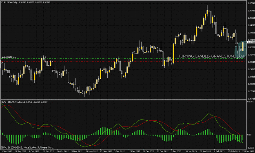255x153 pixels.
Task: Click the highlighted current price label on price axis
Action: (x=251, y=42)
